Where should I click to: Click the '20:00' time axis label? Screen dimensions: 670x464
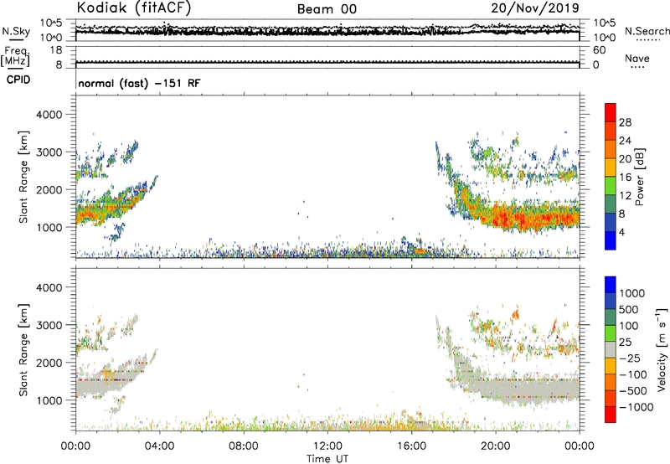pos(495,446)
